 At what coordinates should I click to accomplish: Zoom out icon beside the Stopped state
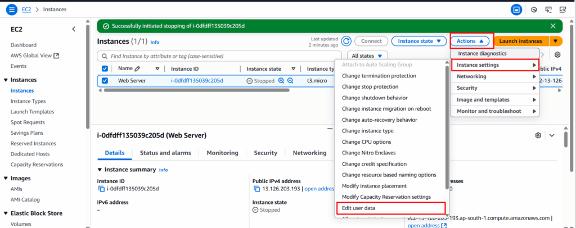[x=290, y=81]
